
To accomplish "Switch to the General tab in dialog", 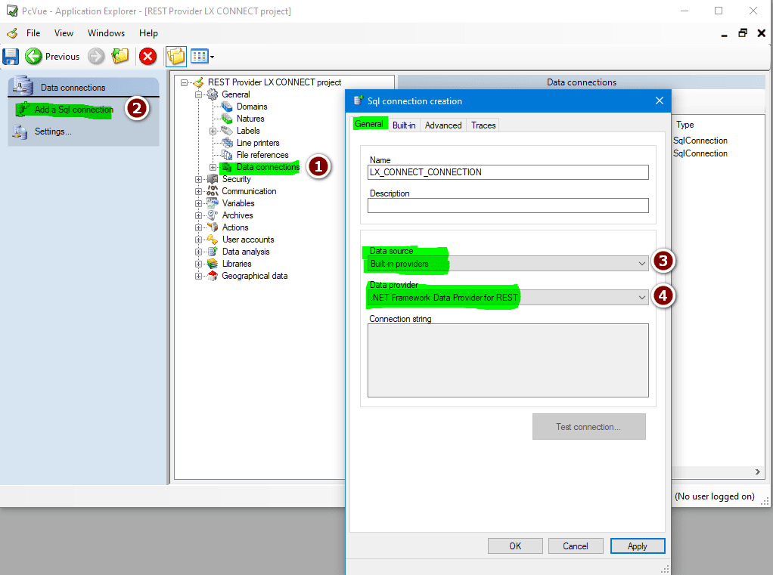I will [369, 124].
